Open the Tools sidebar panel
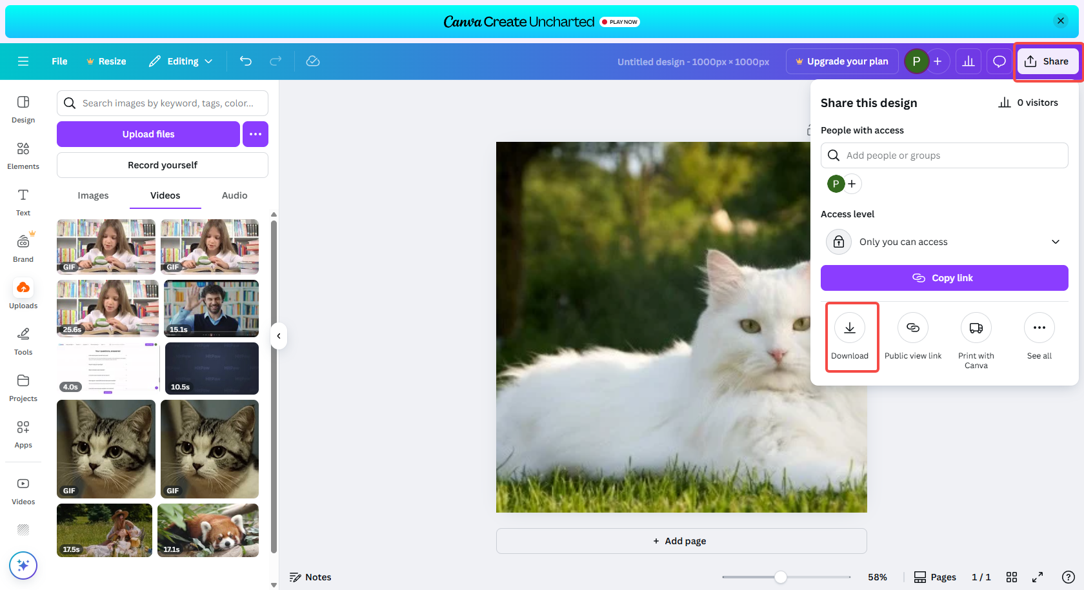1084x590 pixels. pyautogui.click(x=23, y=342)
